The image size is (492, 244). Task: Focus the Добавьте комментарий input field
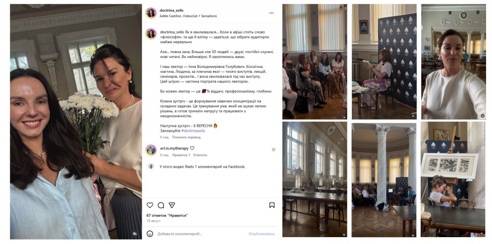(x=201, y=234)
